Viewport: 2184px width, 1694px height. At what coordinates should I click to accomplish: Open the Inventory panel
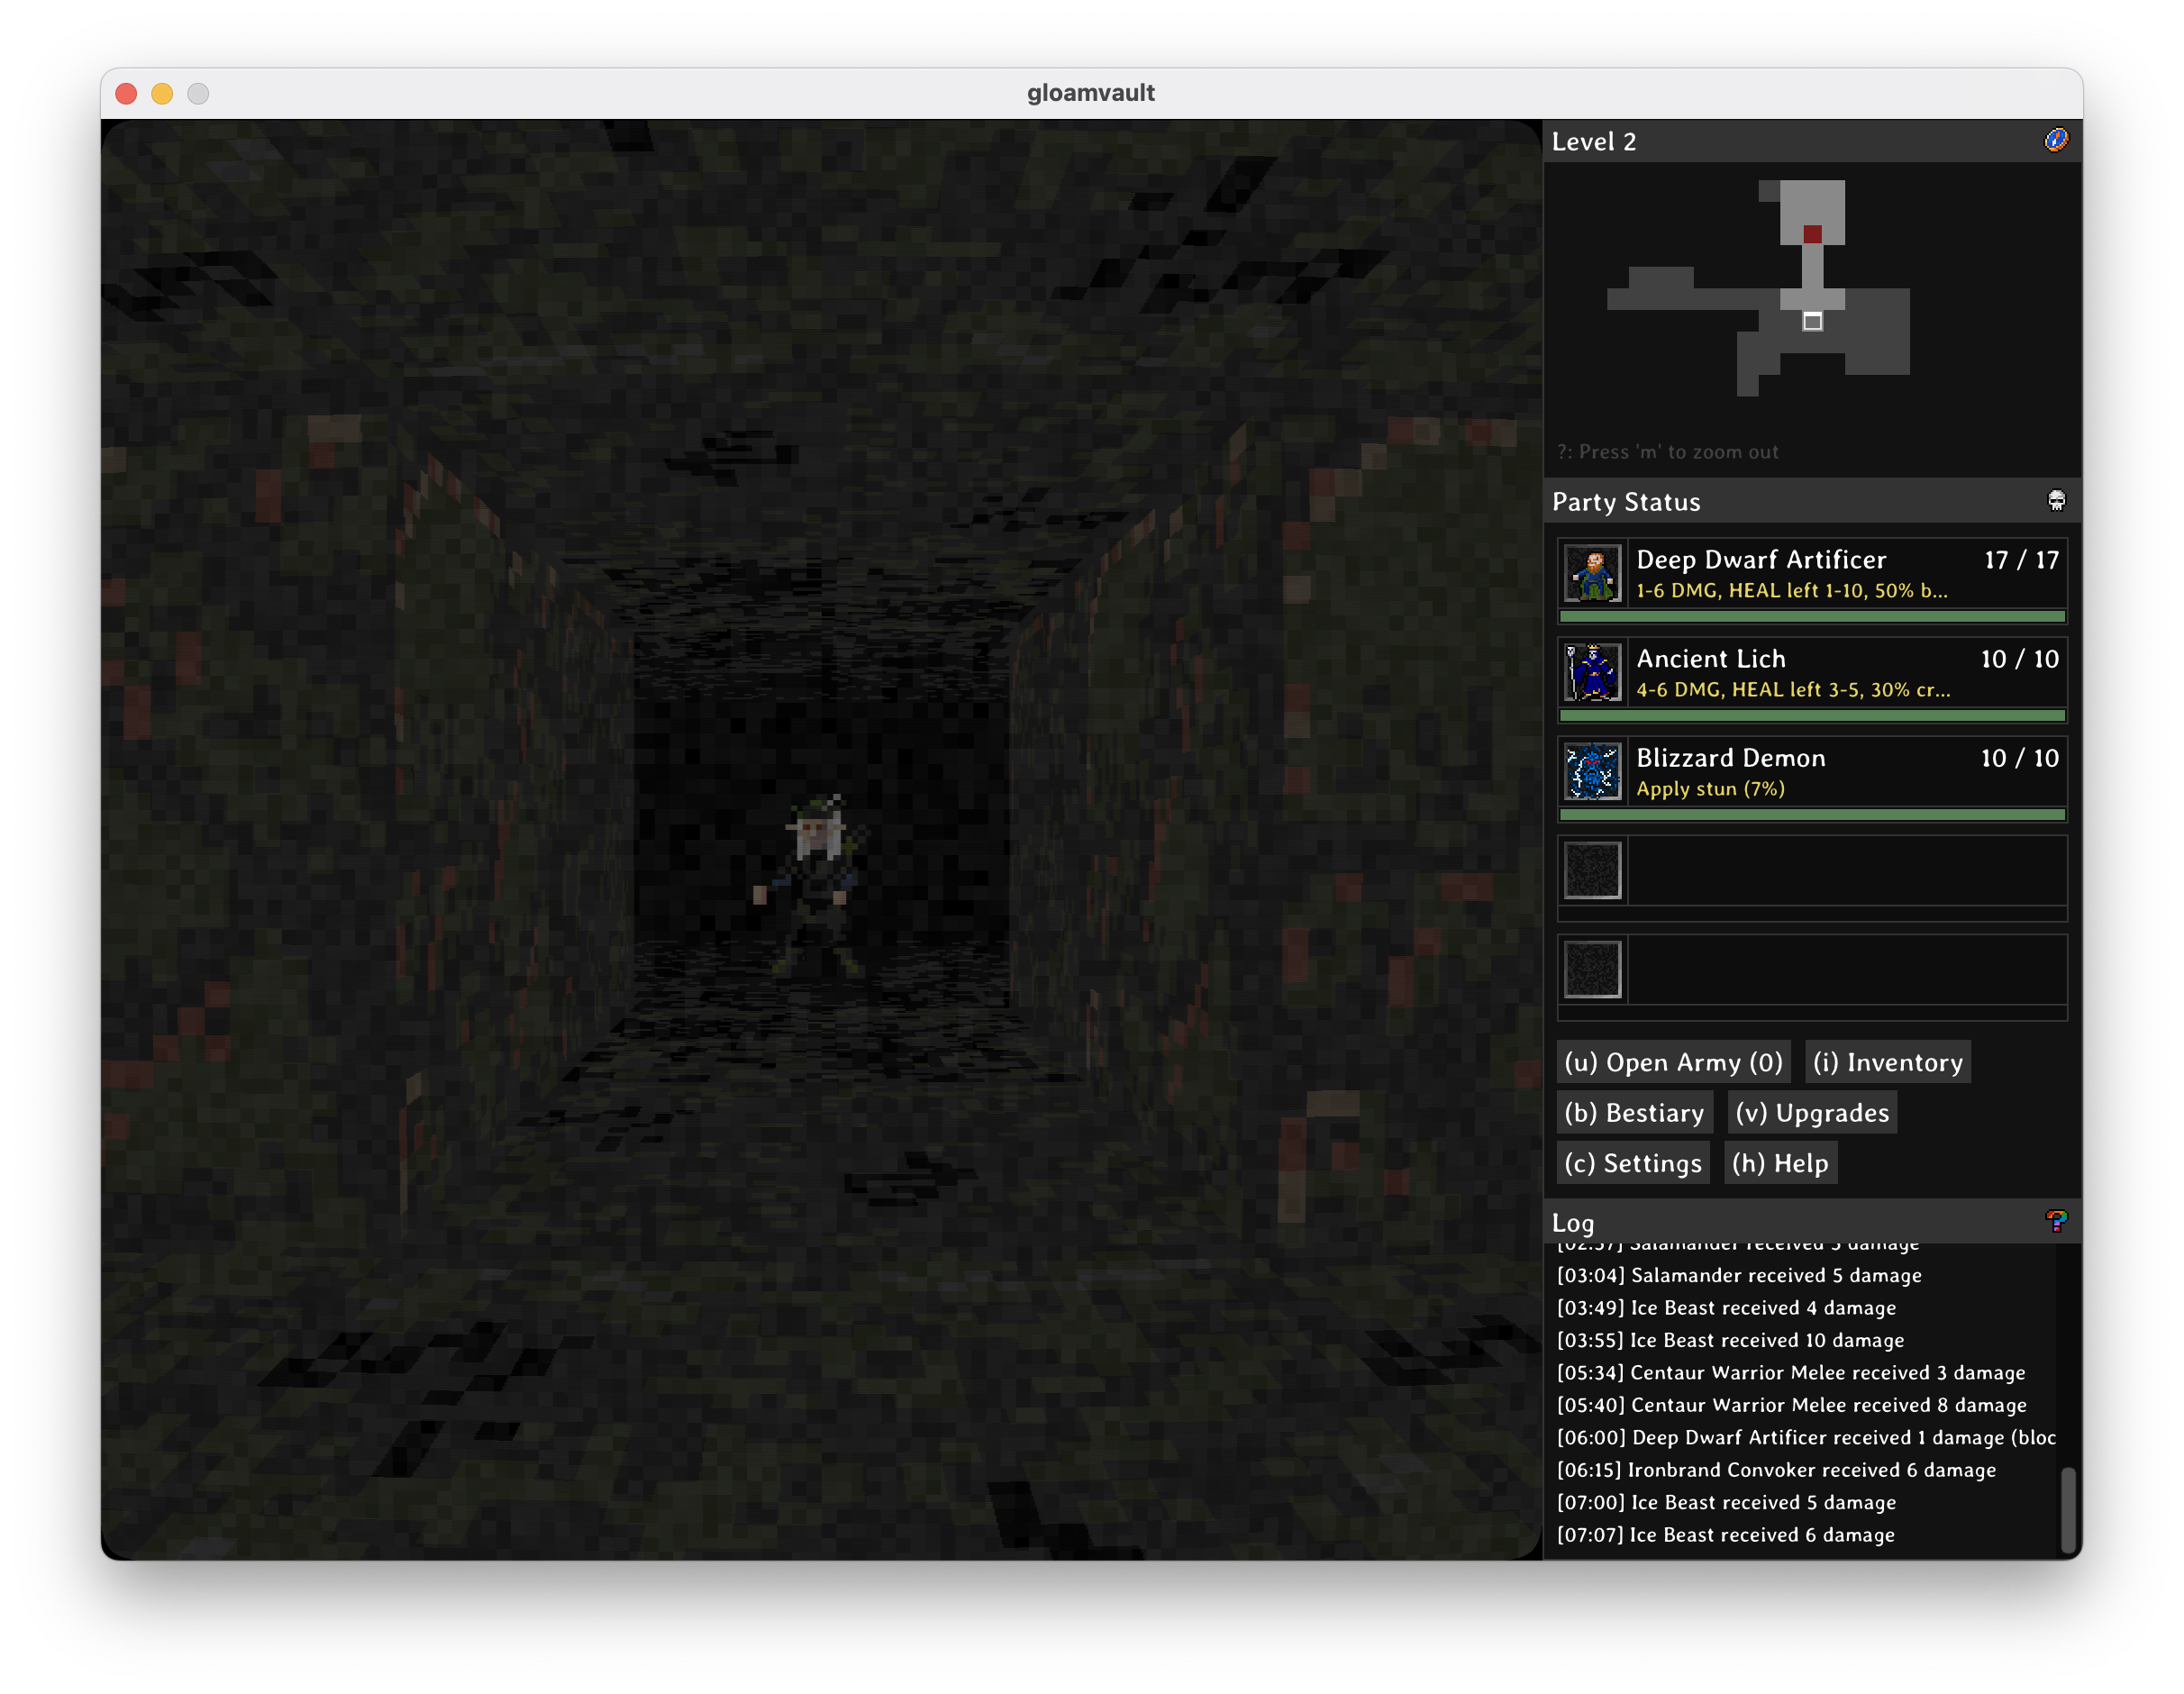[1887, 1062]
